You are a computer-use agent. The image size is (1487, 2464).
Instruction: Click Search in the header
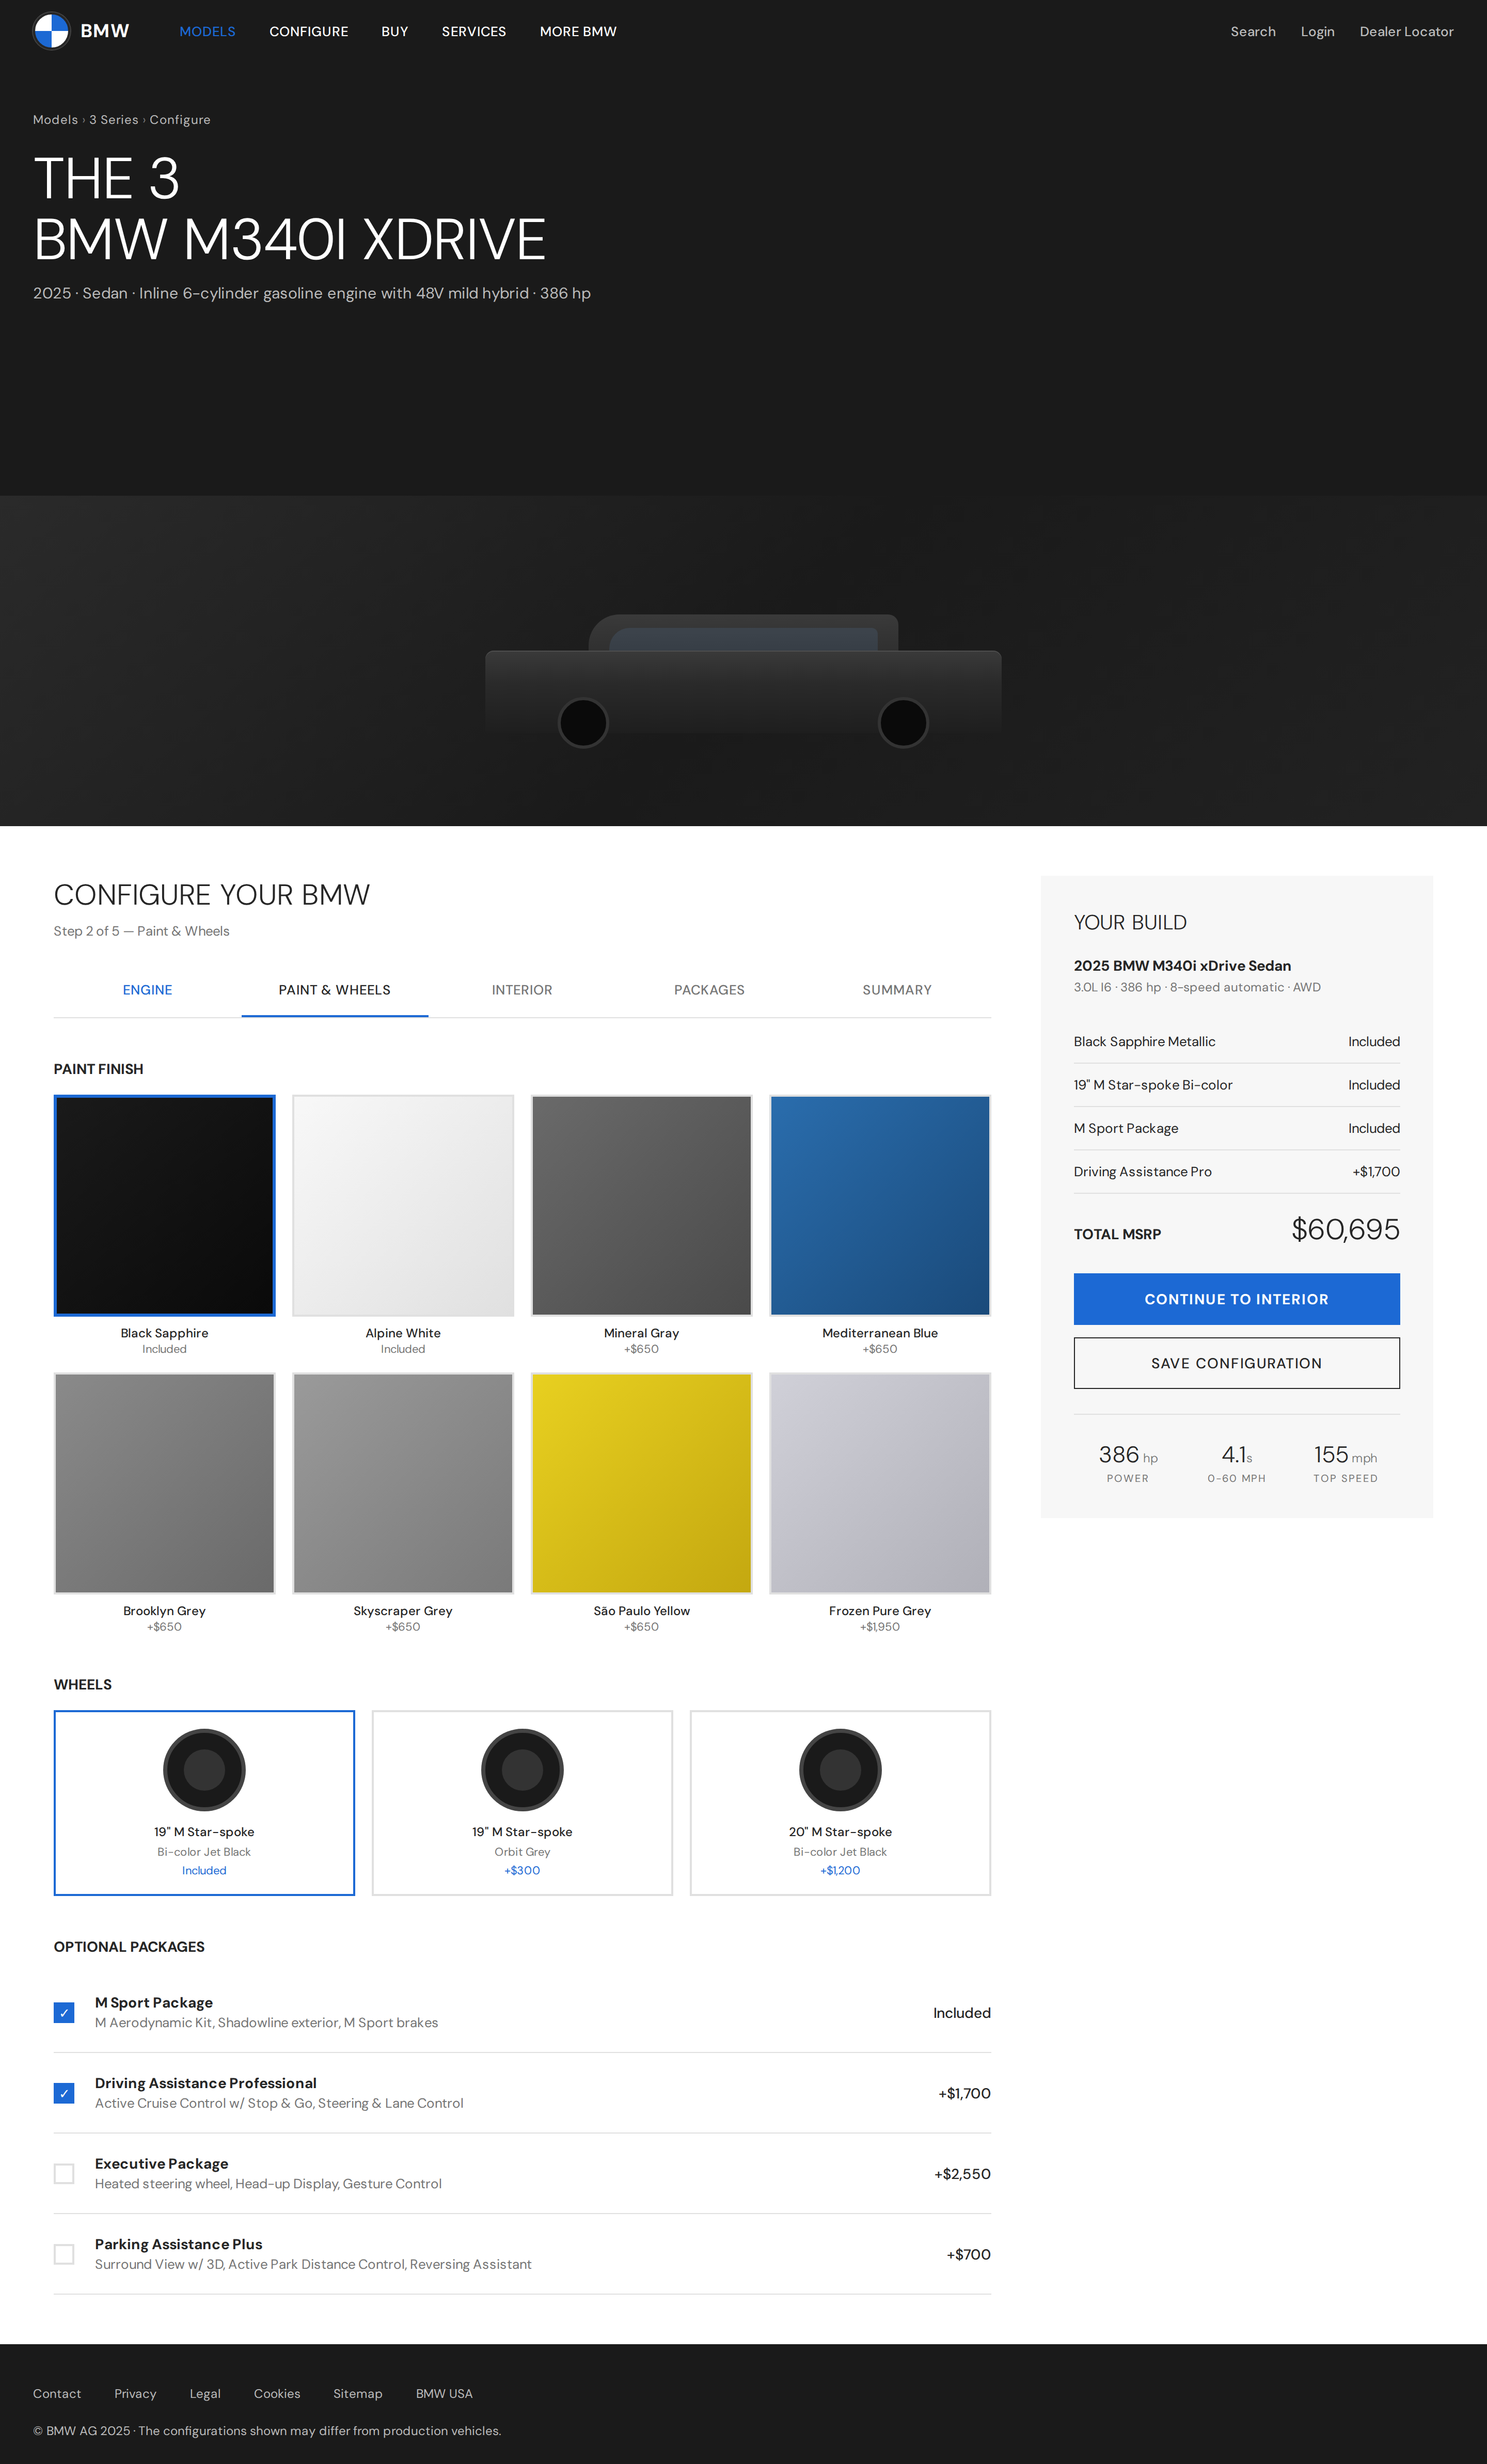(x=1253, y=32)
